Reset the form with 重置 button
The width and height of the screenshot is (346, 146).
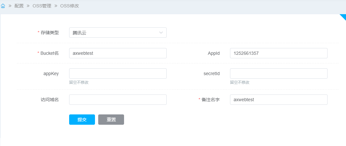click(x=111, y=120)
